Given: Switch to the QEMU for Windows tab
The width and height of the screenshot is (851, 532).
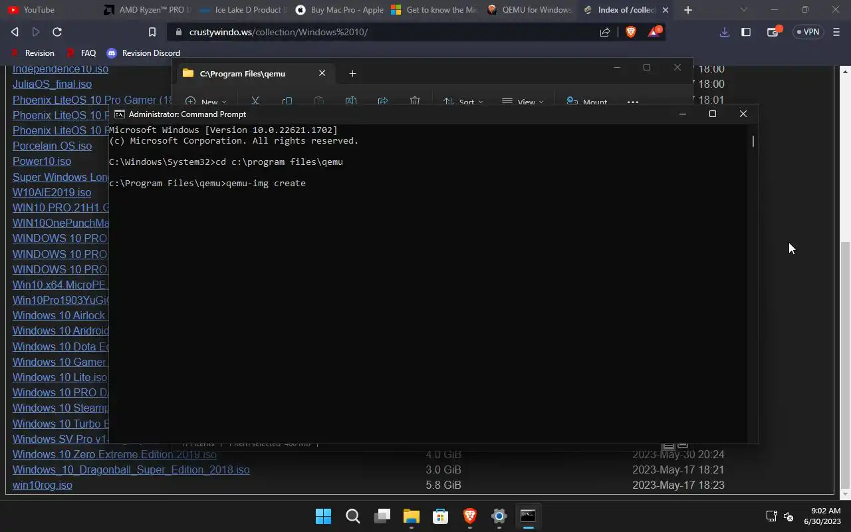Looking at the screenshot, I should pos(531,10).
